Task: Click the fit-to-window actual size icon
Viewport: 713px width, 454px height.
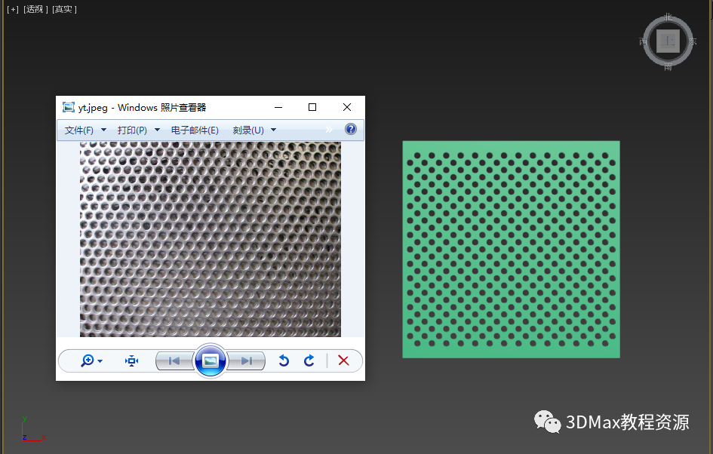Action: point(132,360)
